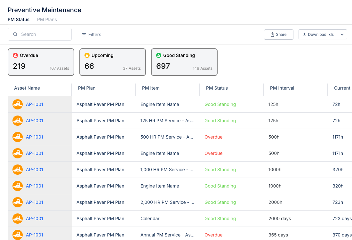Click the green Good Standing icon
The width and height of the screenshot is (352, 240).
click(158, 55)
